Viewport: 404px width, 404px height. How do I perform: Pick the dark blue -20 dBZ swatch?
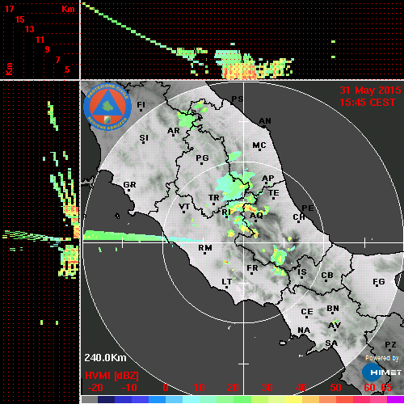pyautogui.click(x=106, y=399)
